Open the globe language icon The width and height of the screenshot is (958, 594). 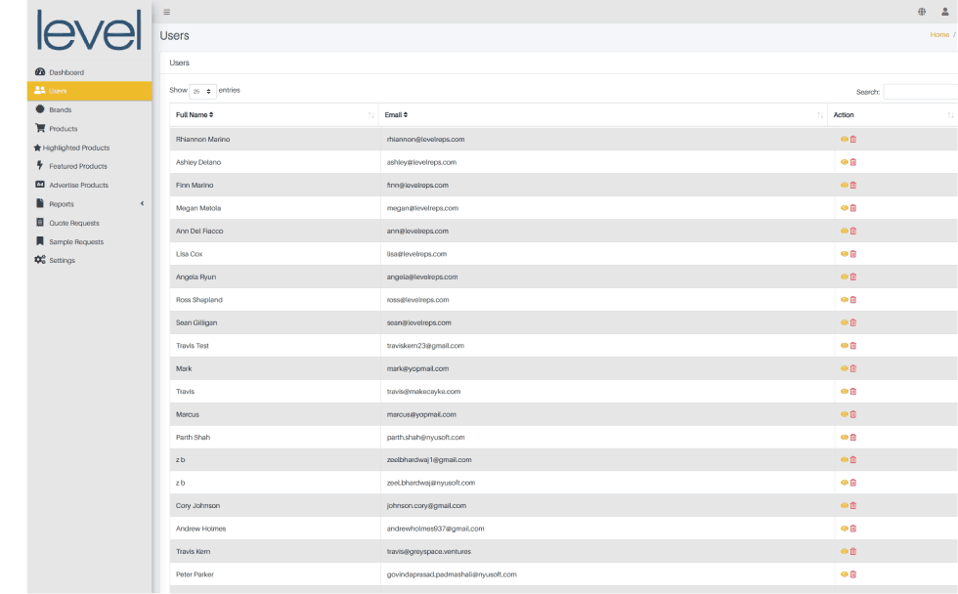(x=922, y=12)
